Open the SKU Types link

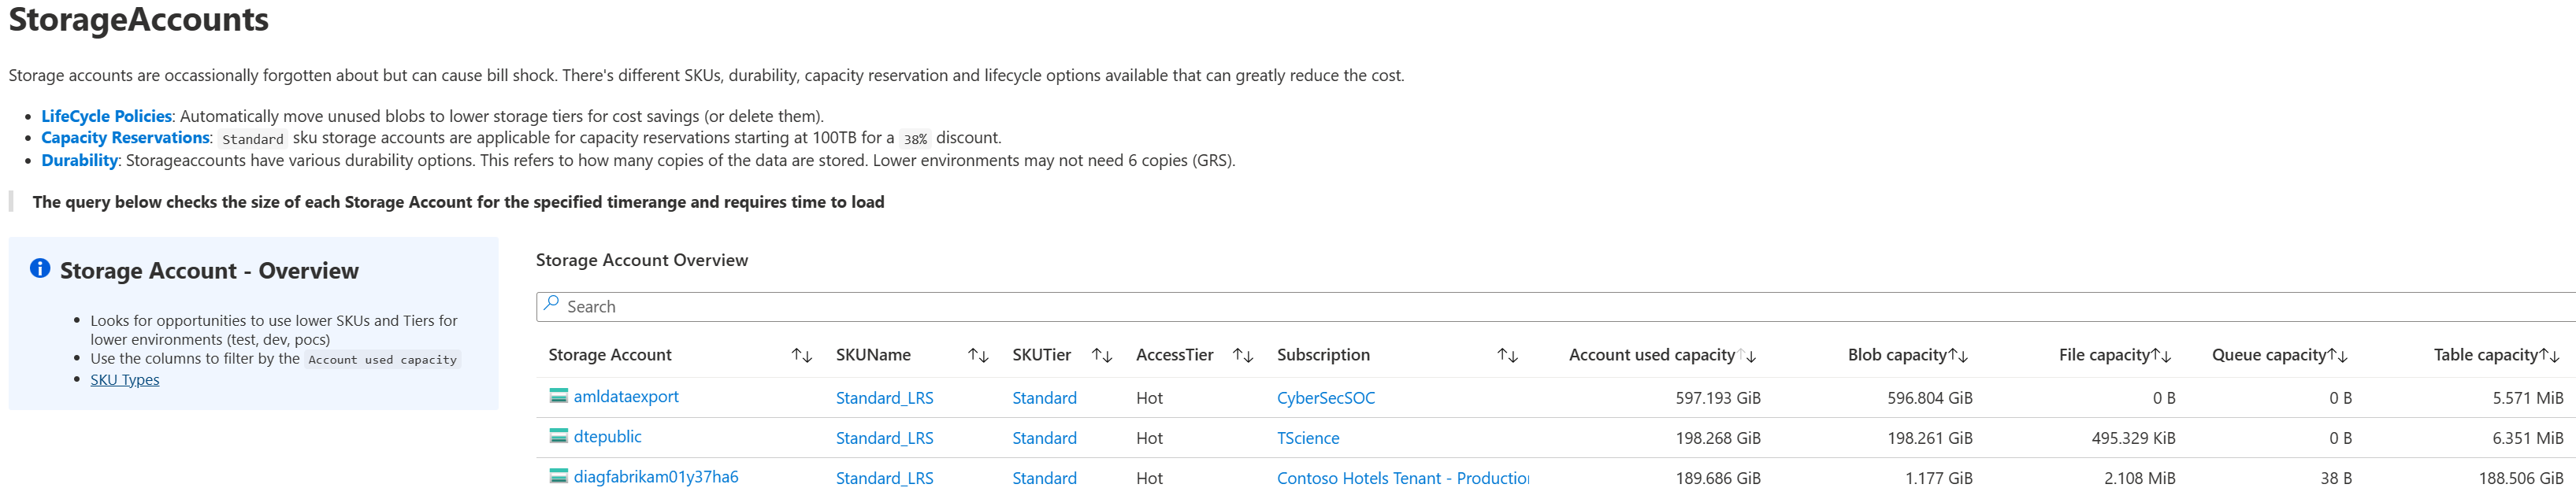coord(125,380)
